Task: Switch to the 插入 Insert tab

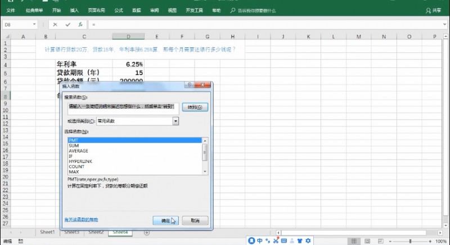Action: coord(74,10)
